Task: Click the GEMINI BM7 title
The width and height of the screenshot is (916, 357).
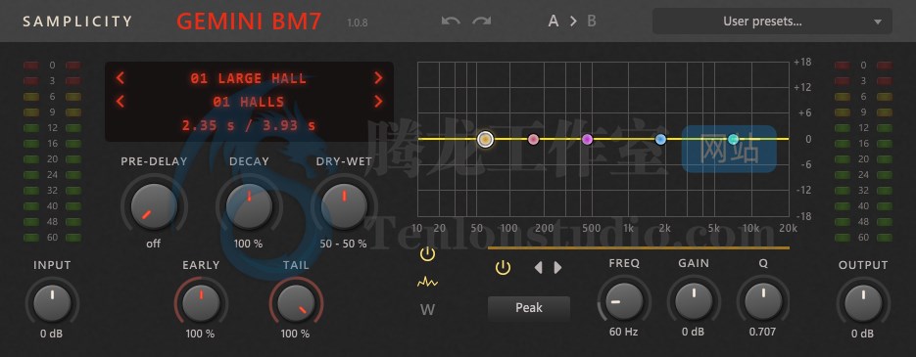Action: (x=249, y=22)
